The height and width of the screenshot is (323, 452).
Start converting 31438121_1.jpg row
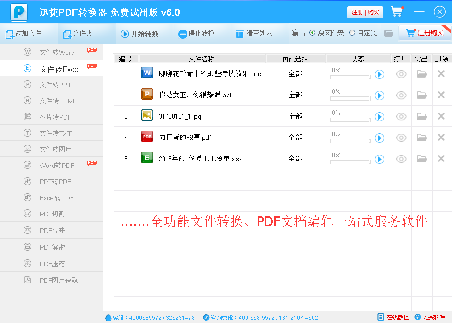pyautogui.click(x=380, y=117)
